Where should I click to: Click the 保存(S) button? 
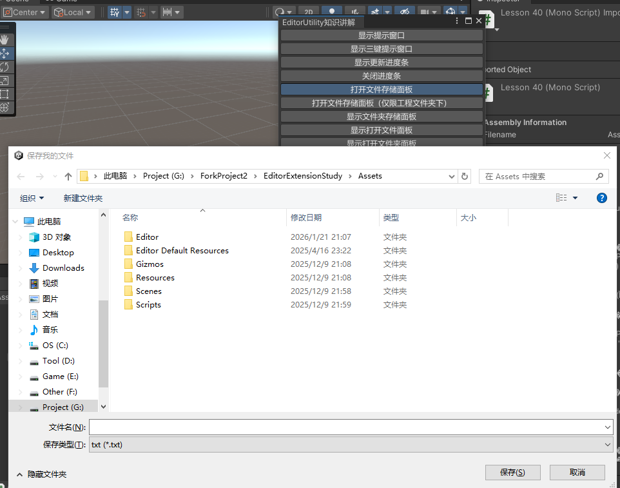pos(512,473)
